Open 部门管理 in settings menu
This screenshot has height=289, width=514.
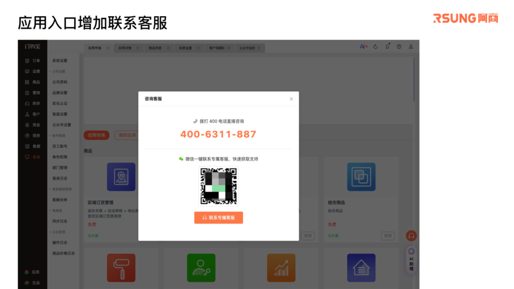coord(60,168)
